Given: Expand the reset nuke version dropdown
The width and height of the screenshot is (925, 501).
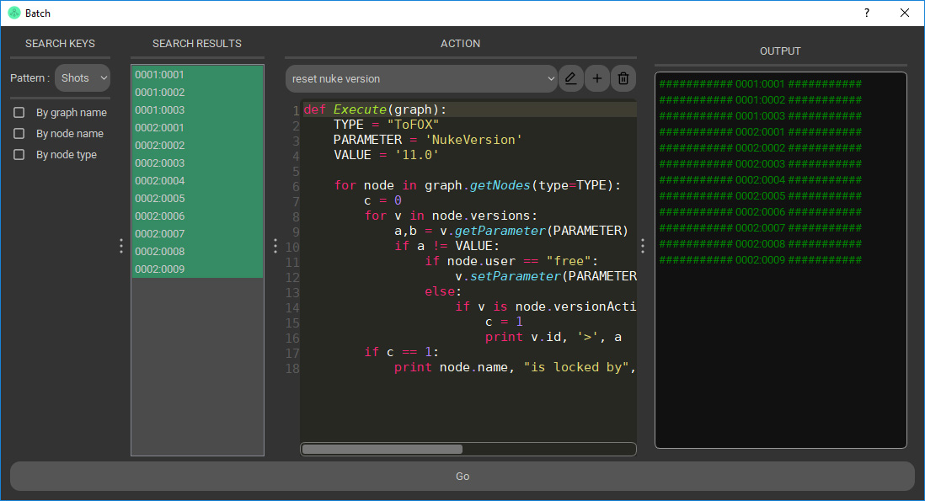Looking at the screenshot, I should pos(421,78).
